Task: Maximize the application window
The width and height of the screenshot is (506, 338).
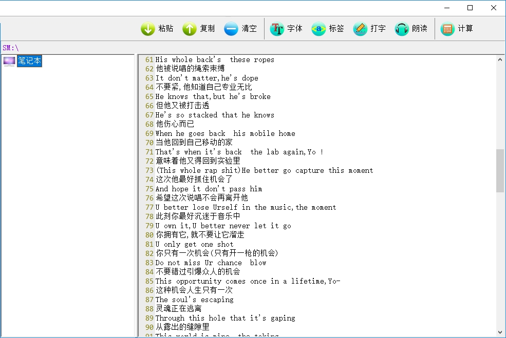Action: coord(470,8)
